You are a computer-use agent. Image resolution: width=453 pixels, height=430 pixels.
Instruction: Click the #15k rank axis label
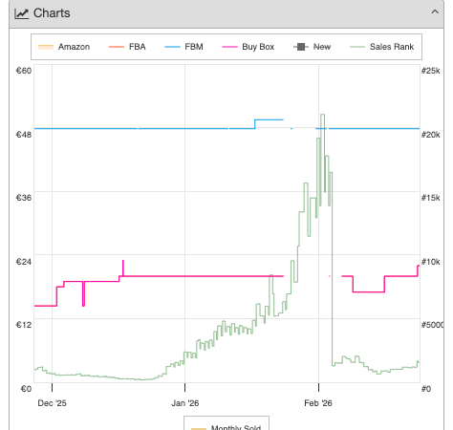pyautogui.click(x=431, y=198)
